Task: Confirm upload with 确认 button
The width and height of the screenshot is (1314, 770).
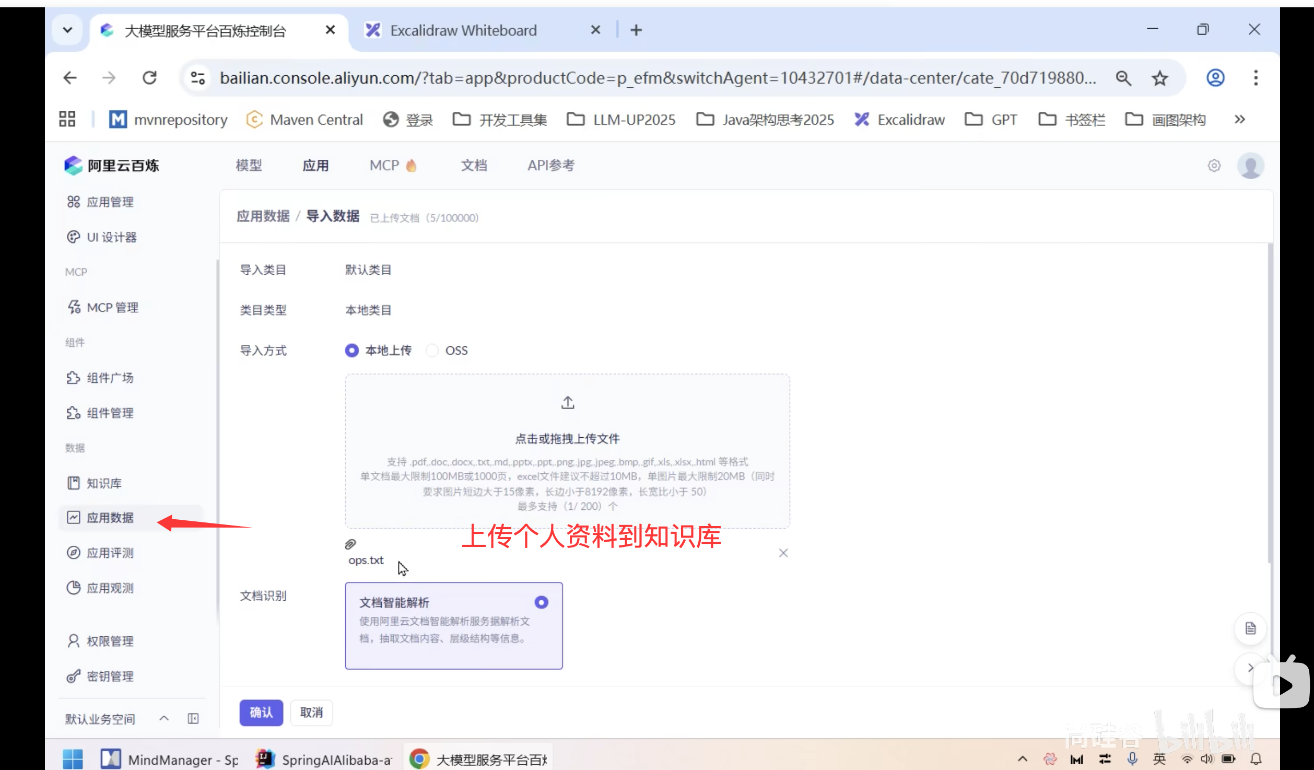Action: 261,712
